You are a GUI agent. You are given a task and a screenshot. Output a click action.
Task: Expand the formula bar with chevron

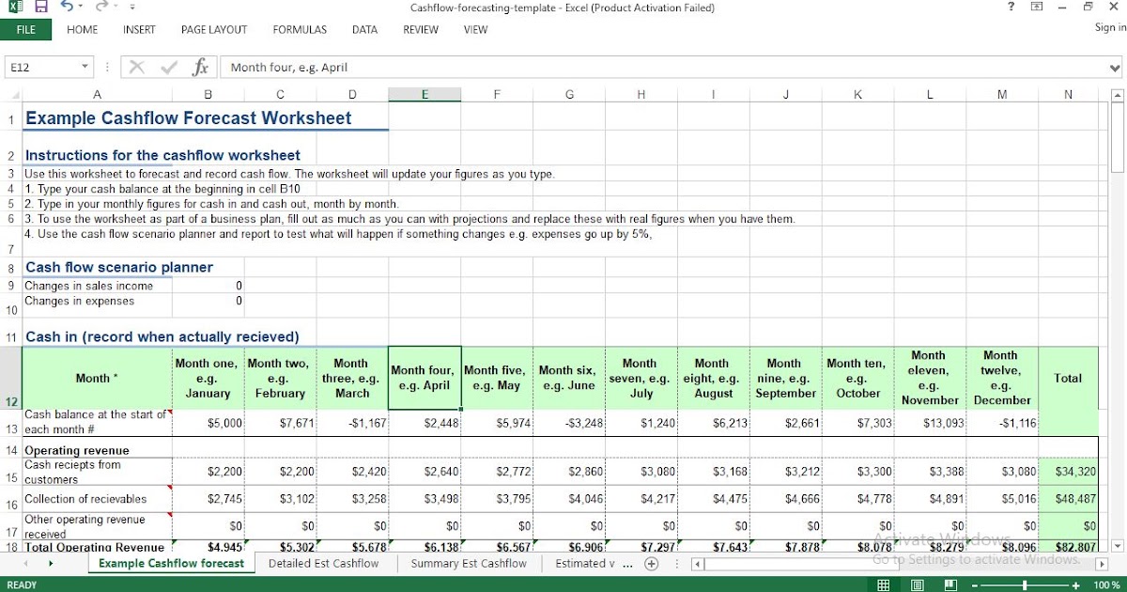point(1116,68)
